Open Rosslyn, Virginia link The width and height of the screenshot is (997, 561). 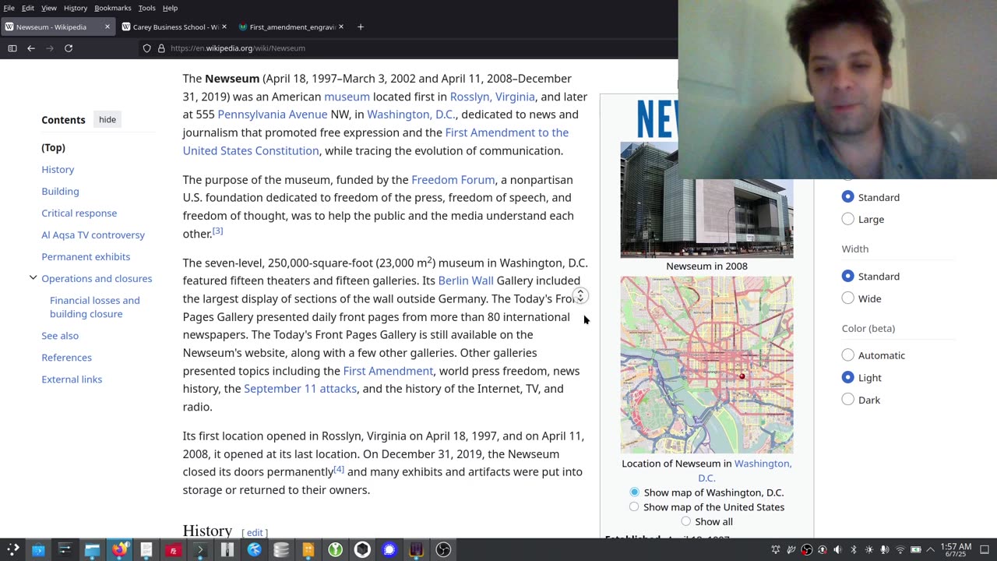click(492, 97)
